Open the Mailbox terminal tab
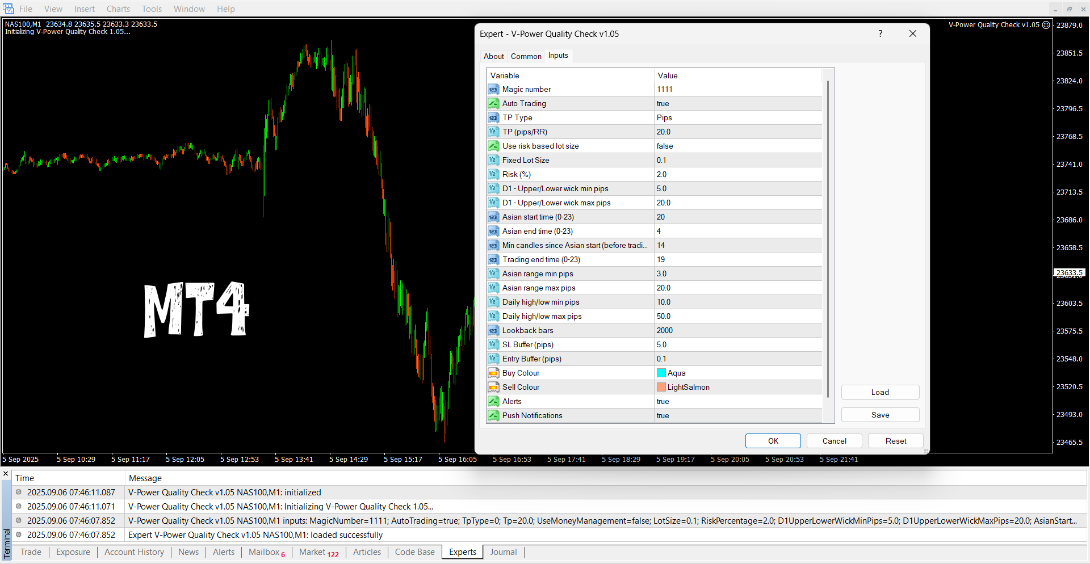This screenshot has height=564, width=1090. pyautogui.click(x=267, y=552)
